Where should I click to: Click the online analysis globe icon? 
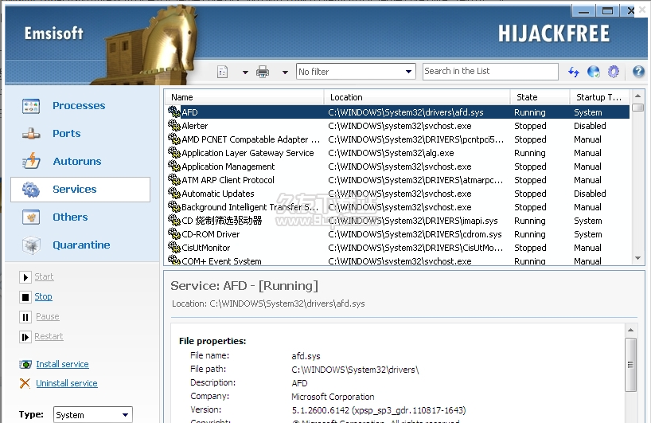coord(594,72)
